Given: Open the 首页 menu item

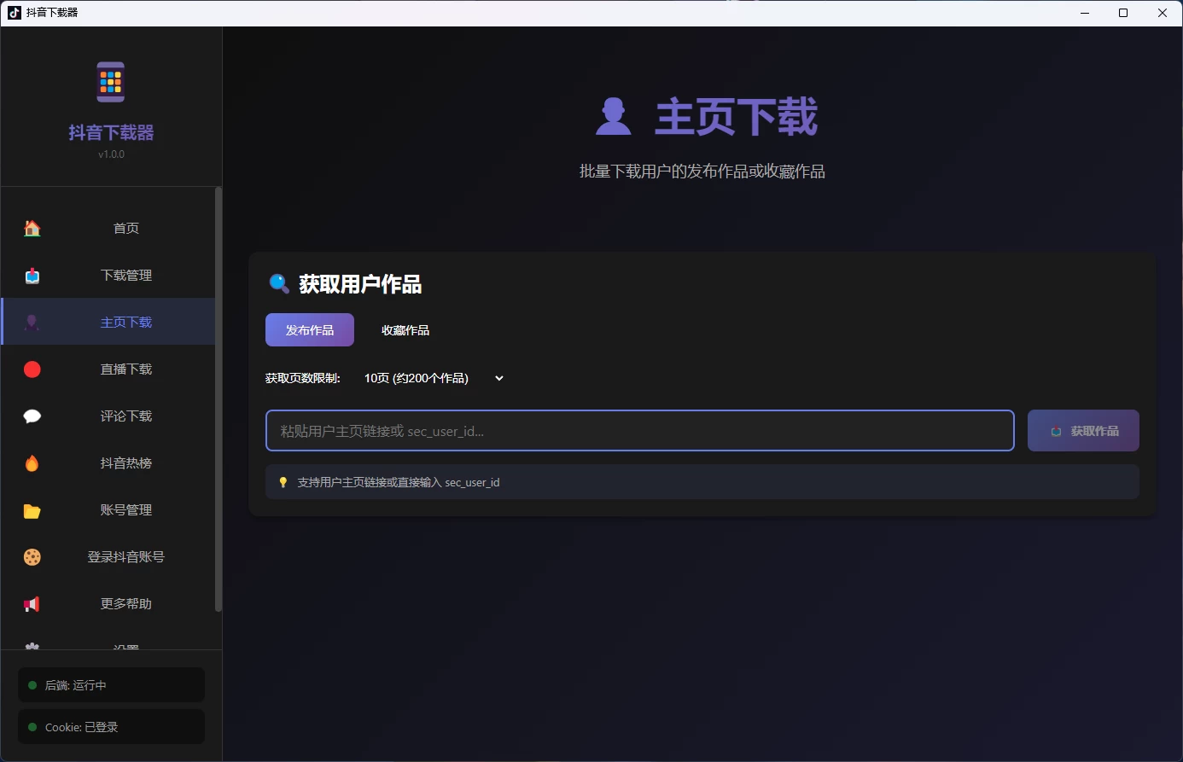Looking at the screenshot, I should coord(108,228).
